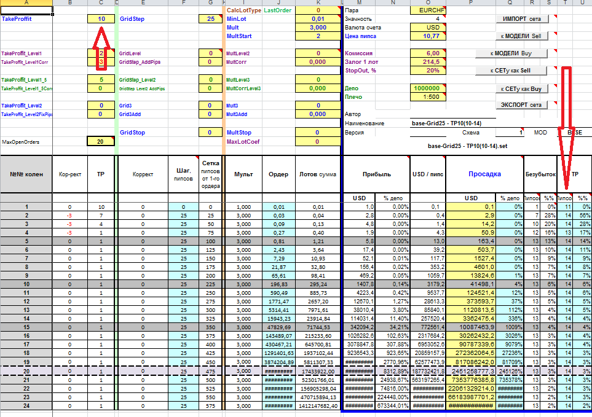Click the USD / пипс table header
Viewport: 592px width, 417px height.
point(428,174)
